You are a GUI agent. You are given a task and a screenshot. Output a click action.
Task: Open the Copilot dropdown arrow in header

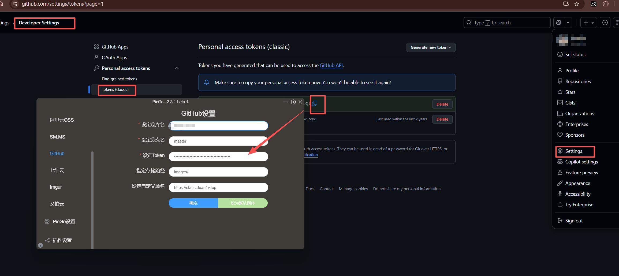pyautogui.click(x=568, y=23)
